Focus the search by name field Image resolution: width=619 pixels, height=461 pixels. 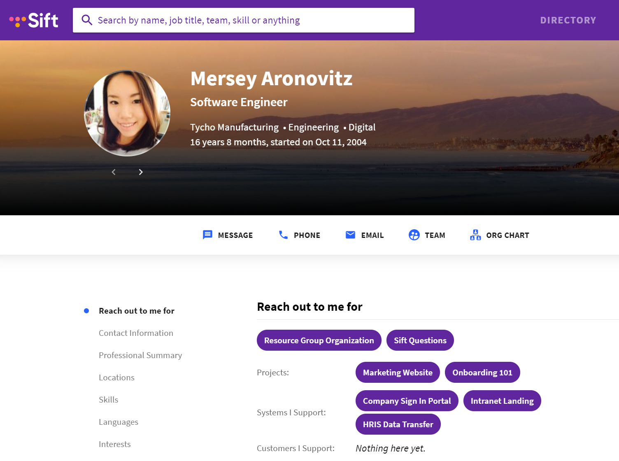[x=244, y=20]
